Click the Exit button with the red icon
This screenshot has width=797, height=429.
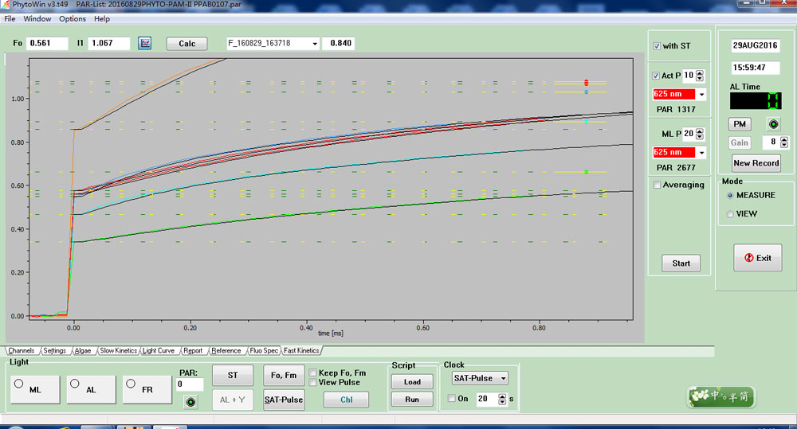tap(757, 258)
